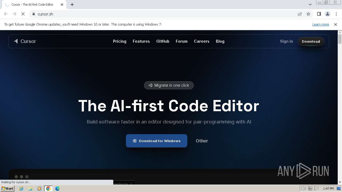Open the Chrome profile menu
Image resolution: width=342 pixels, height=192 pixels.
click(327, 14)
